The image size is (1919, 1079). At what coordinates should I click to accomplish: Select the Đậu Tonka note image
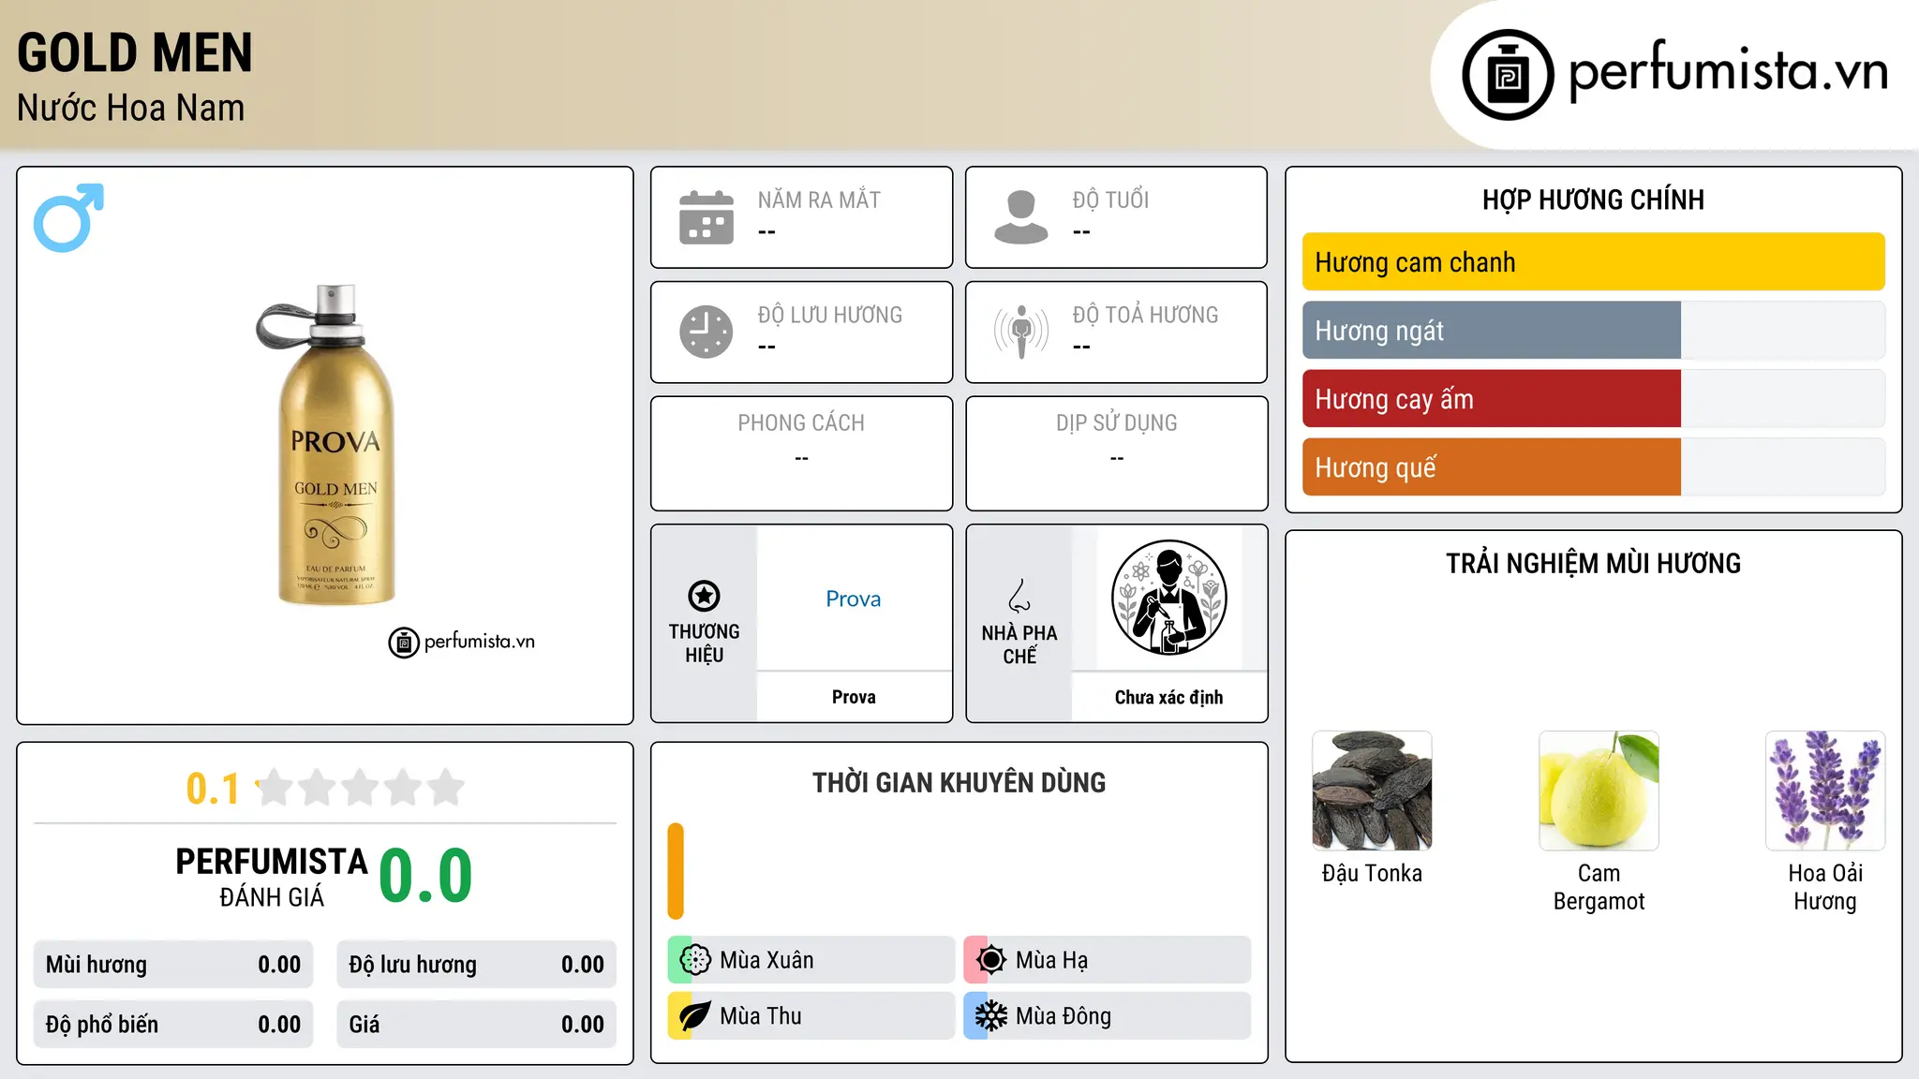pyautogui.click(x=1372, y=791)
